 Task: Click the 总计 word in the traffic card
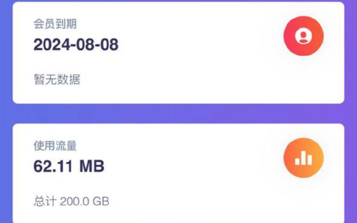pos(45,201)
